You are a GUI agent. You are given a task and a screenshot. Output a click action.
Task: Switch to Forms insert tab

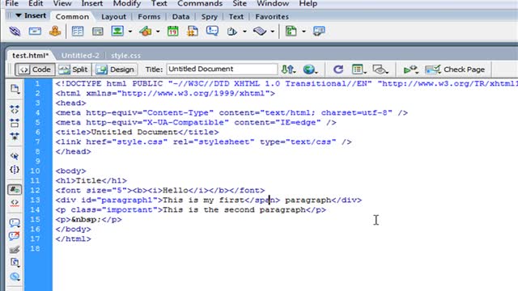tap(149, 16)
